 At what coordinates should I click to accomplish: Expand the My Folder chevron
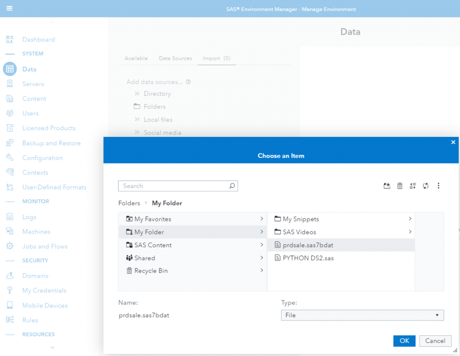(x=262, y=232)
